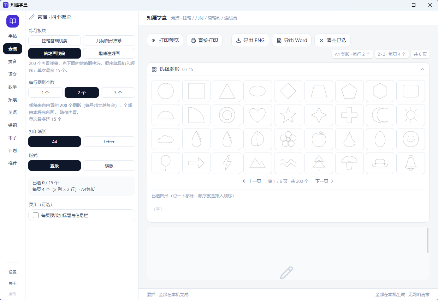The width and height of the screenshot is (438, 300).
Task: Collapse the 选择图形 panel chevron
Action: click(x=422, y=69)
